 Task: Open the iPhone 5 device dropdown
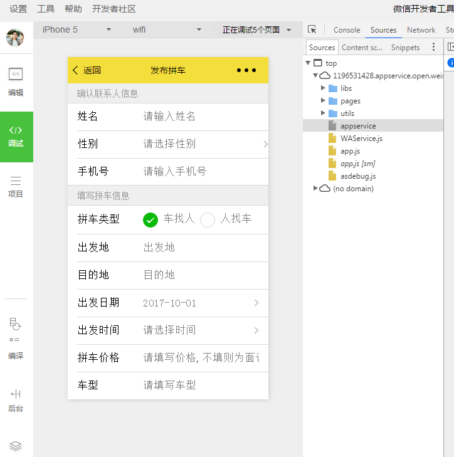point(77,29)
